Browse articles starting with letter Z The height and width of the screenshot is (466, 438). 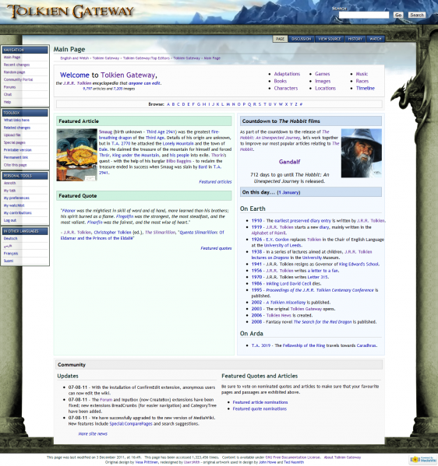pyautogui.click(x=296, y=104)
